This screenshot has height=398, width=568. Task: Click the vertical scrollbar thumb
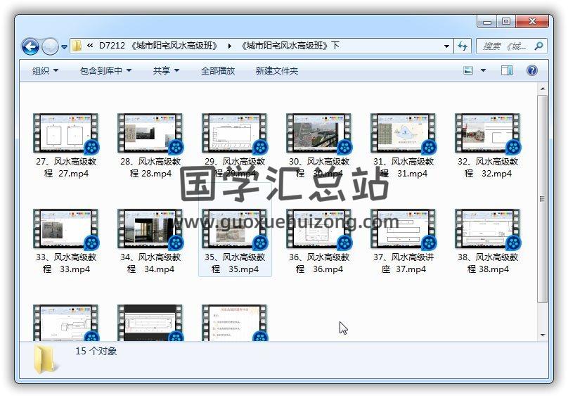[542, 198]
